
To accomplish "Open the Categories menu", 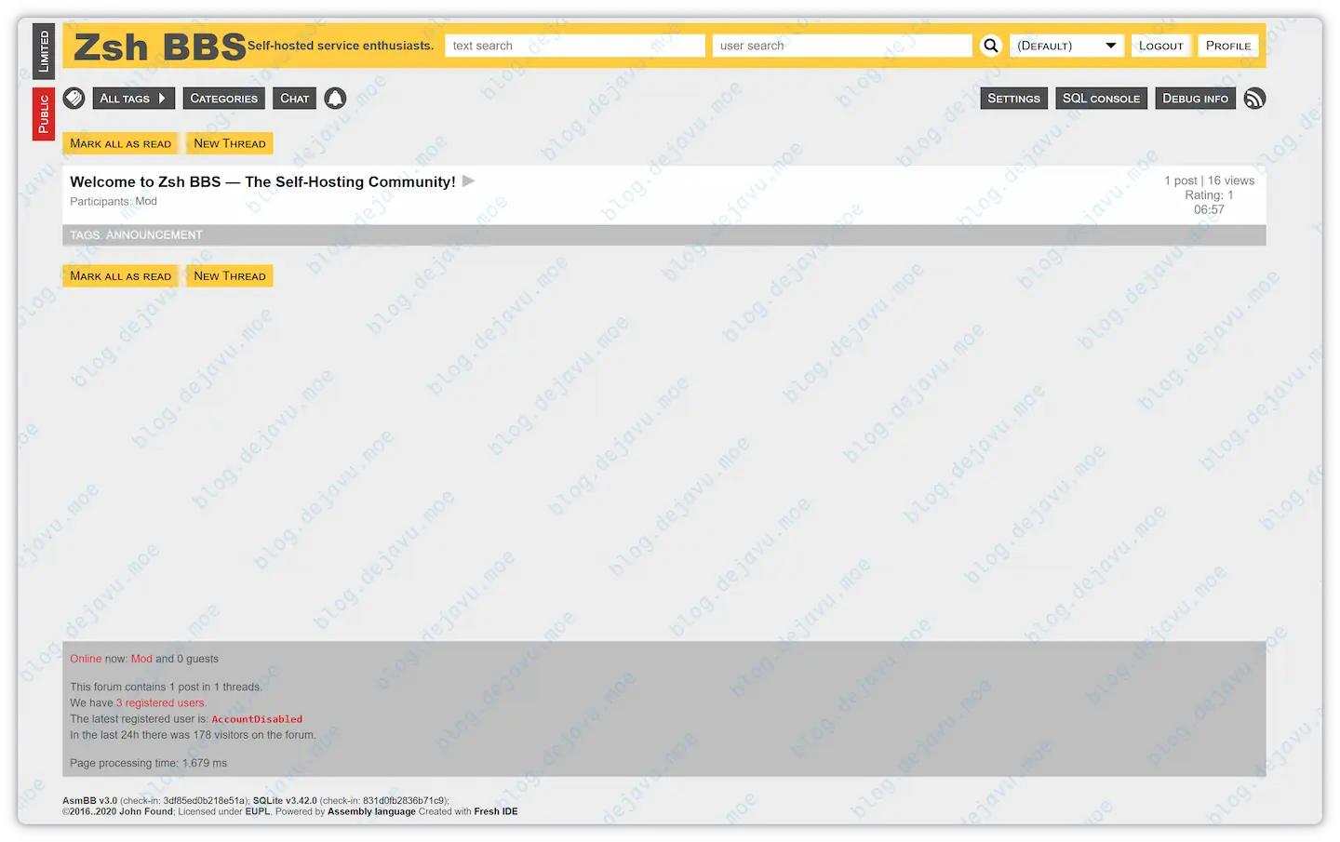I will (223, 98).
